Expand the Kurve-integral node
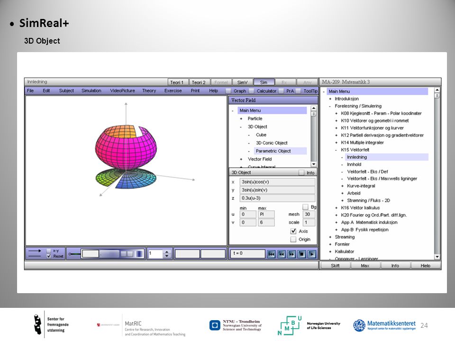 [342, 186]
